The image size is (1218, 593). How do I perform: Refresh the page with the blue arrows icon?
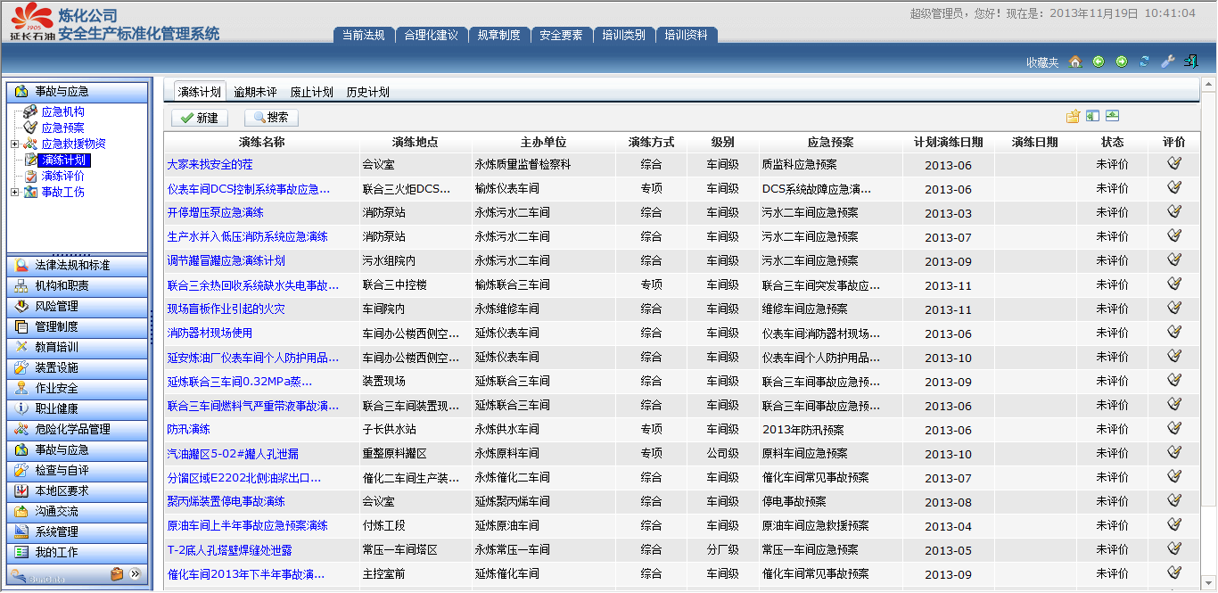1144,62
